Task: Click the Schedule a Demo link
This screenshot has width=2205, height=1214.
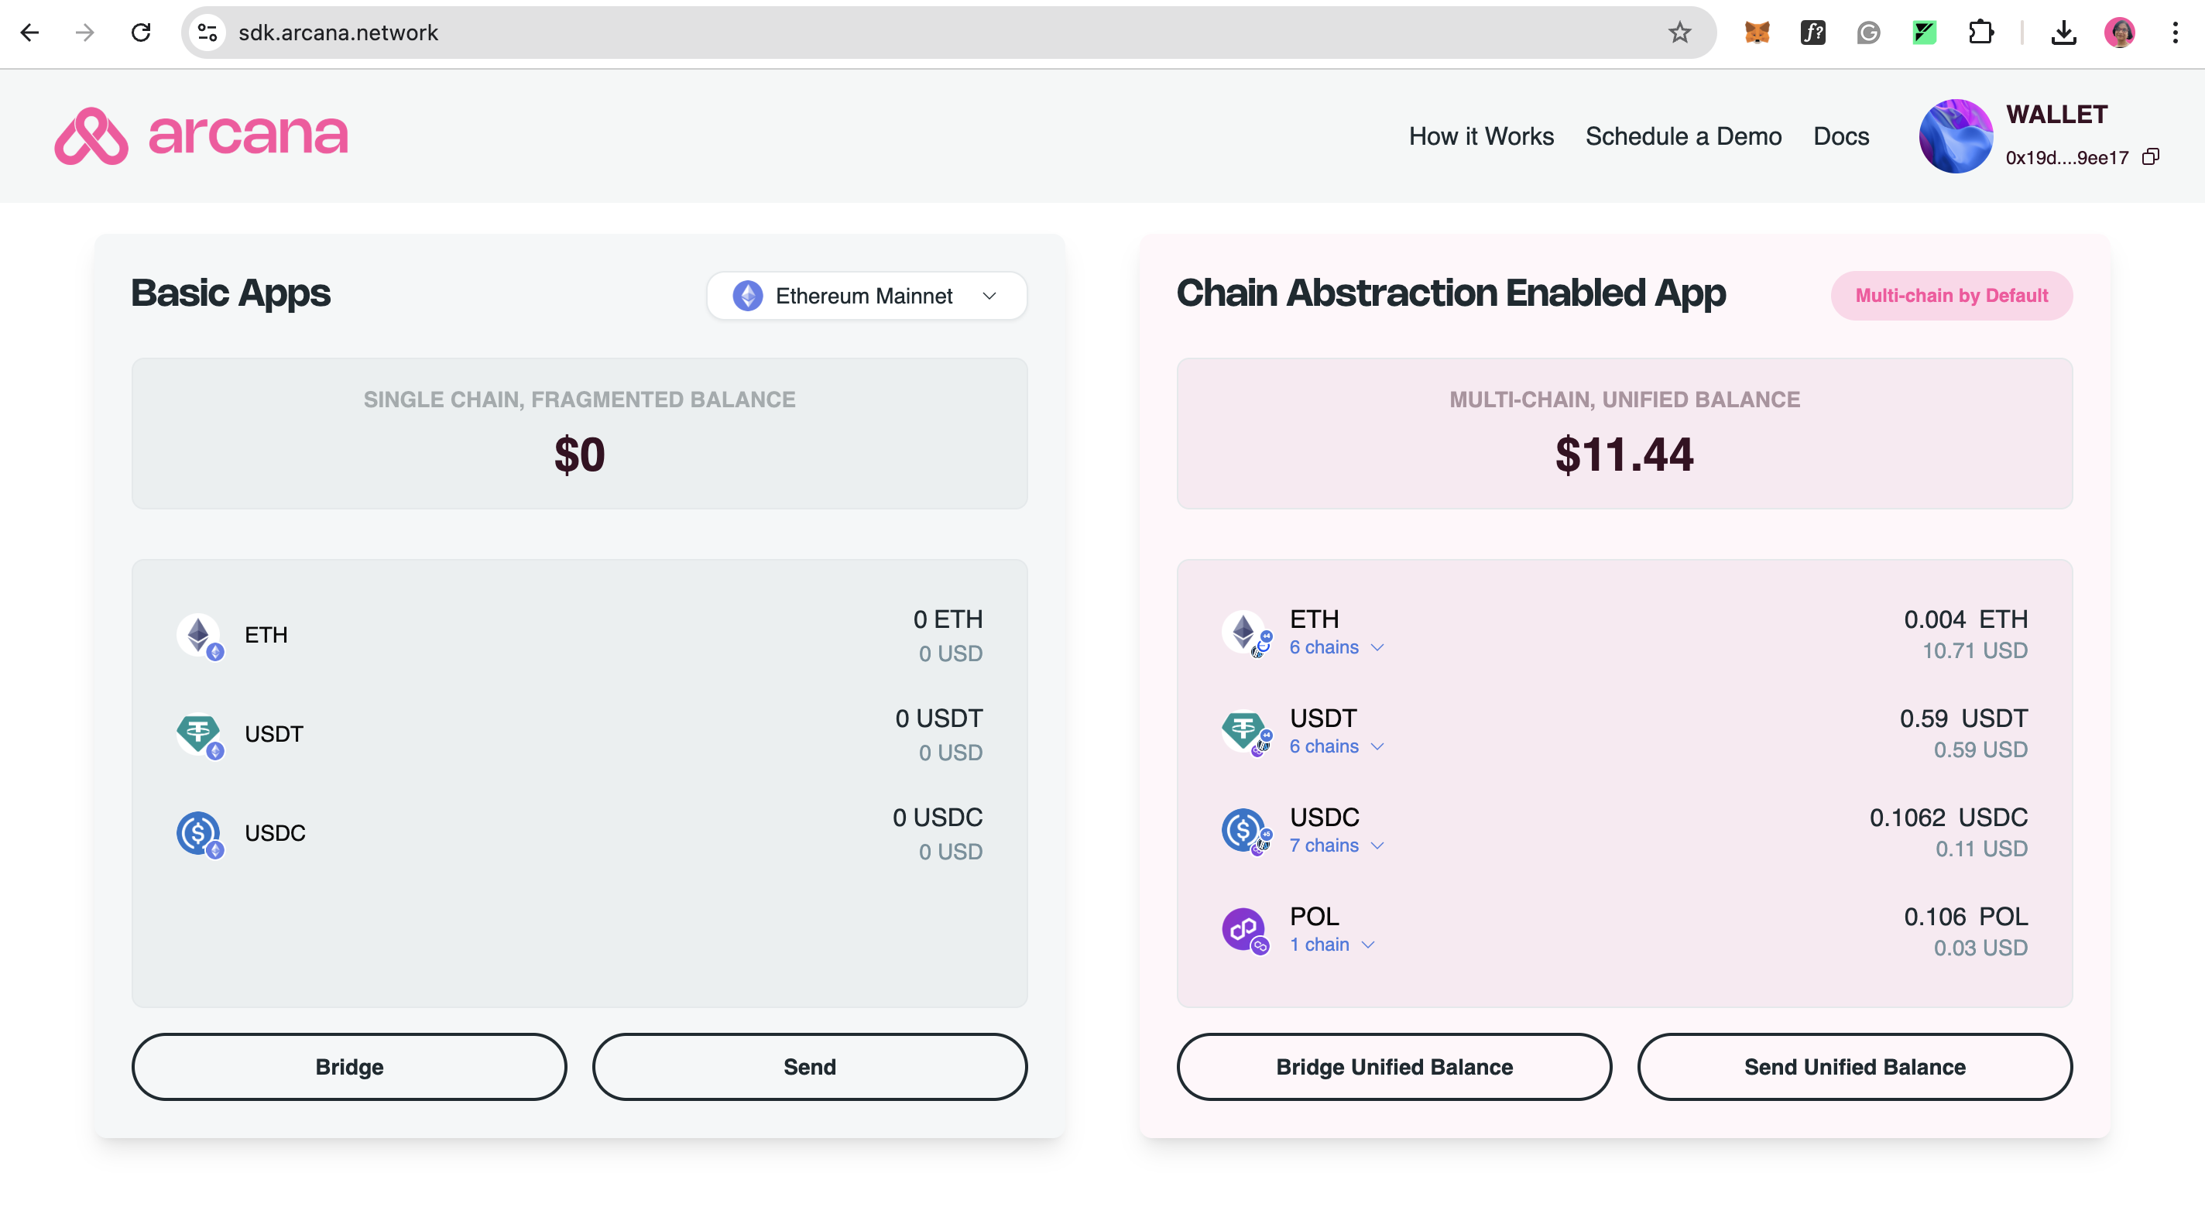Action: 1683,136
